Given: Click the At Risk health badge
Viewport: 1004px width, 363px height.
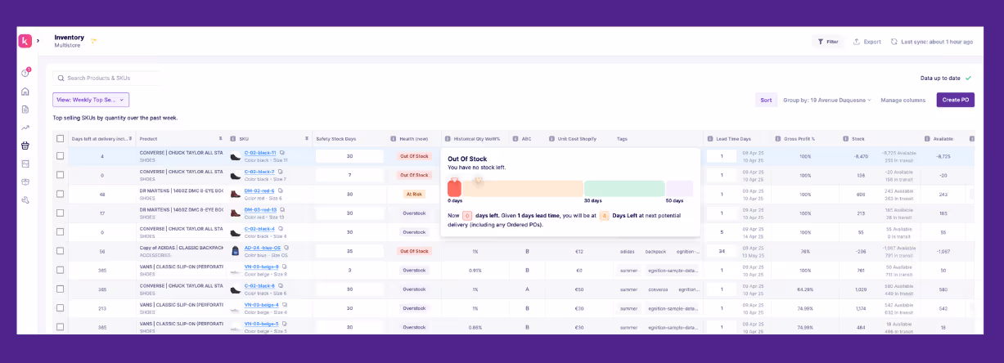Looking at the screenshot, I should click(414, 194).
